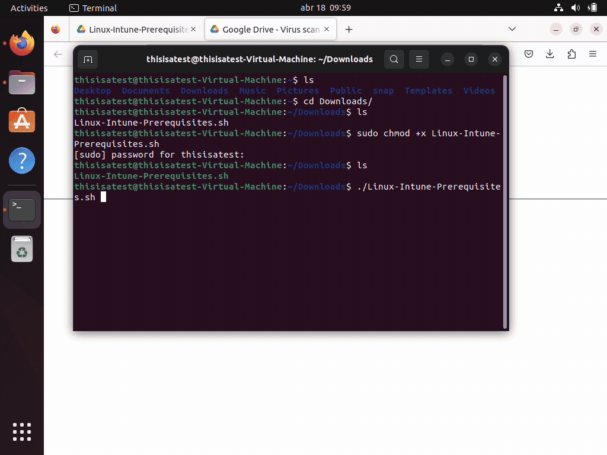Open the Activities overview
Viewport: 607px width, 455px height.
coord(30,8)
